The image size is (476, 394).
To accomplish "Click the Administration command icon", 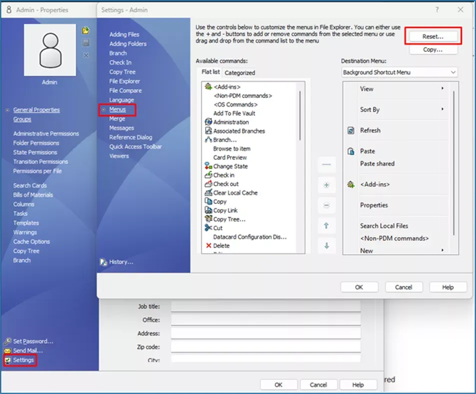I will click(208, 122).
